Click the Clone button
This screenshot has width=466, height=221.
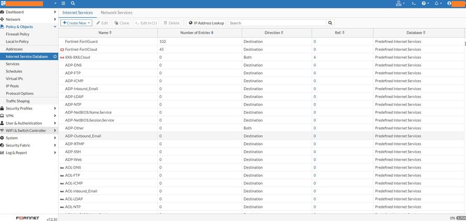tap(122, 23)
